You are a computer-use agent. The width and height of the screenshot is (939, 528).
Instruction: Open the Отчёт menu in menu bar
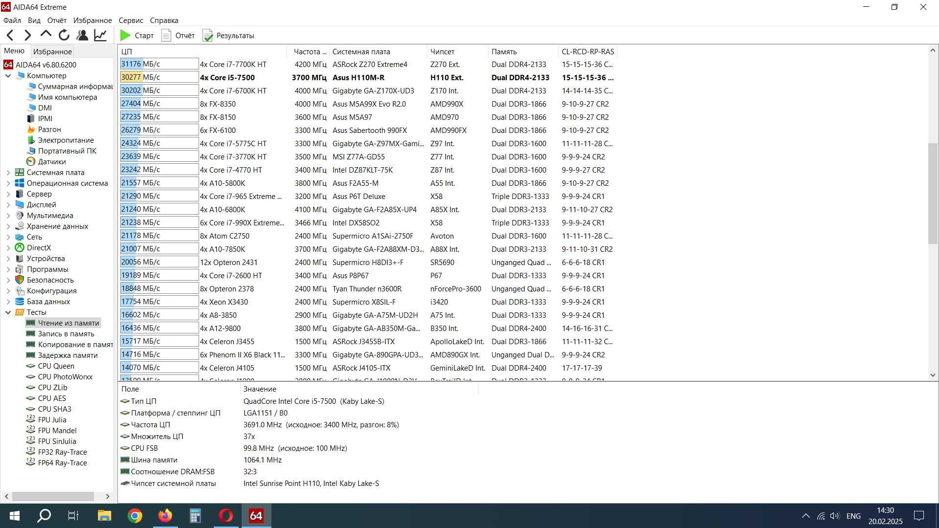[57, 20]
